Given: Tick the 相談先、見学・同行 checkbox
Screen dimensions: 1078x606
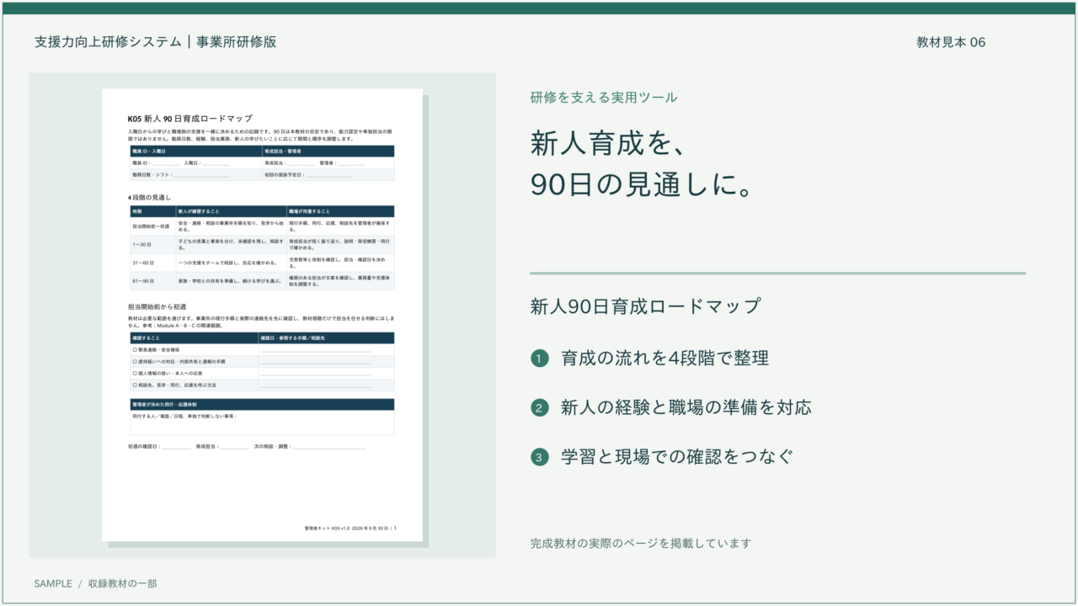Looking at the screenshot, I should 135,385.
